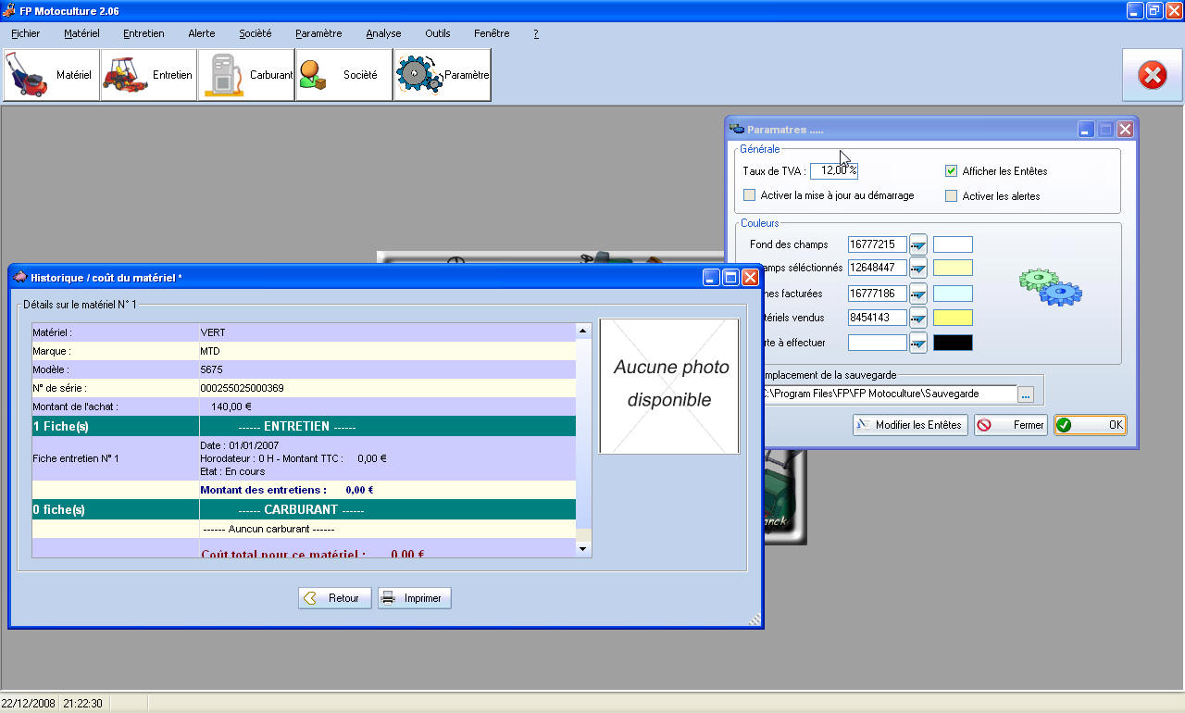Uncheck Afficher les Entêtes checkbox

pos(951,171)
